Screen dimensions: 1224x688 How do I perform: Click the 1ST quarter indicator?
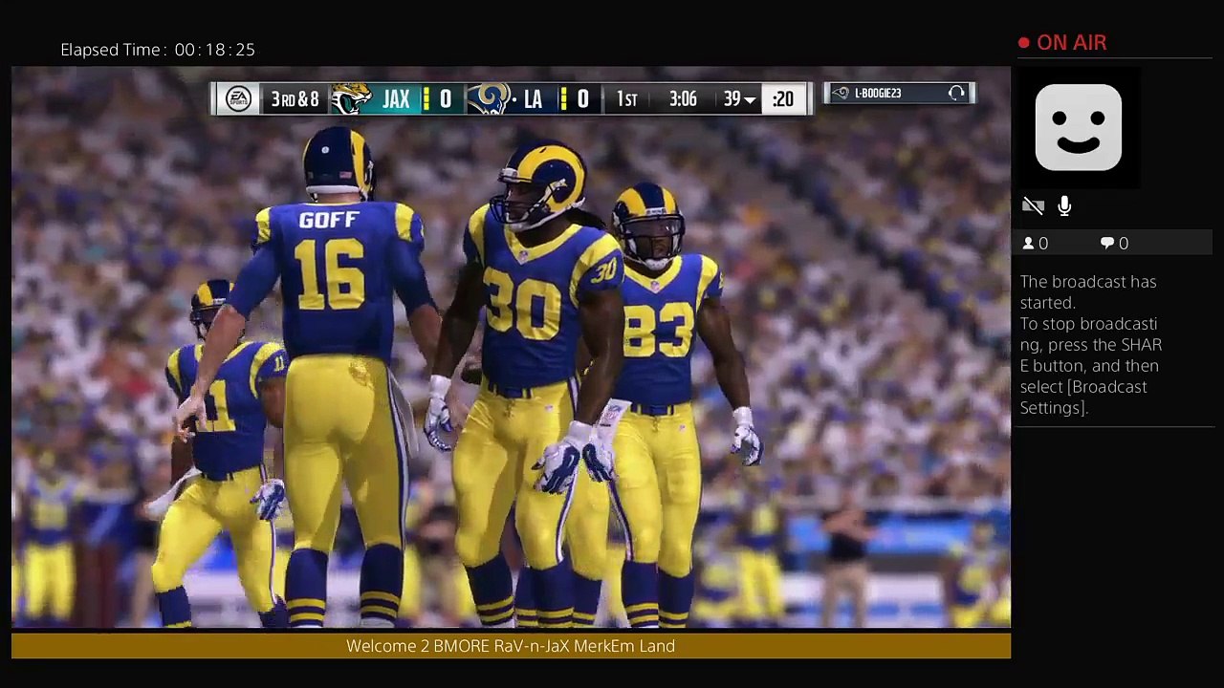coord(626,99)
